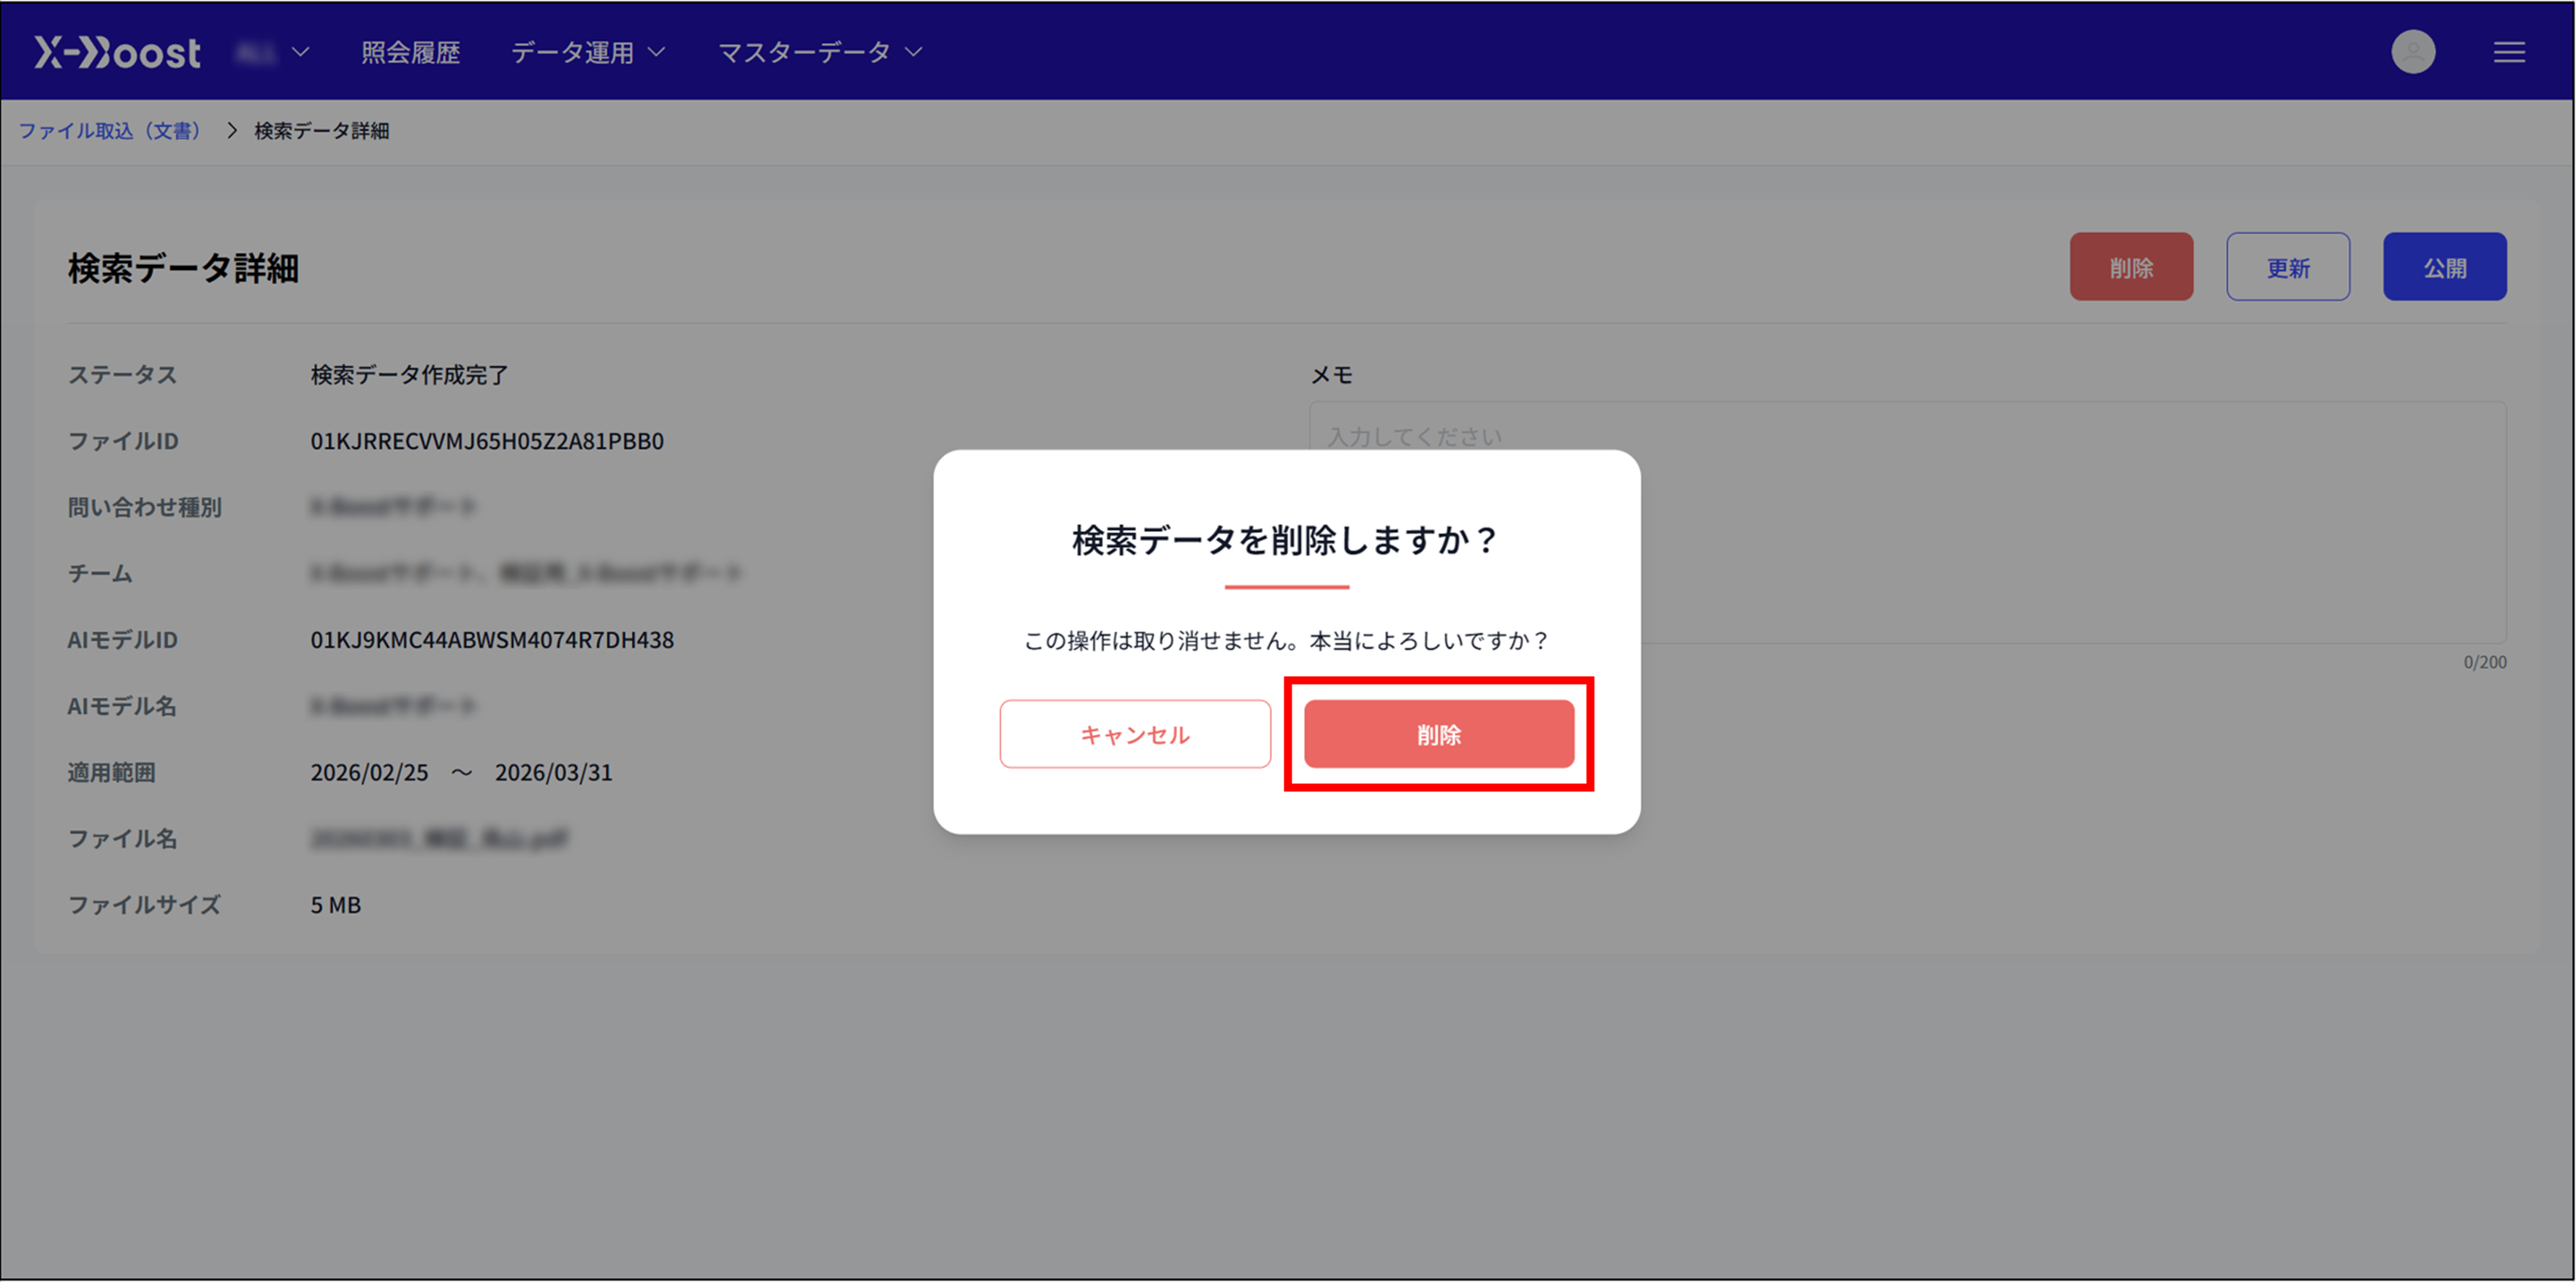This screenshot has height=1282, width=2576.
Task: Open the hamburger menu icon
Action: (2508, 52)
